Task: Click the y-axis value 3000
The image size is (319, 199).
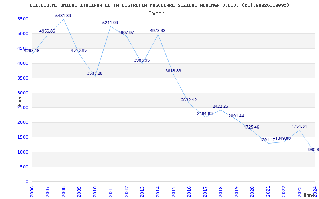Action: click(23, 93)
